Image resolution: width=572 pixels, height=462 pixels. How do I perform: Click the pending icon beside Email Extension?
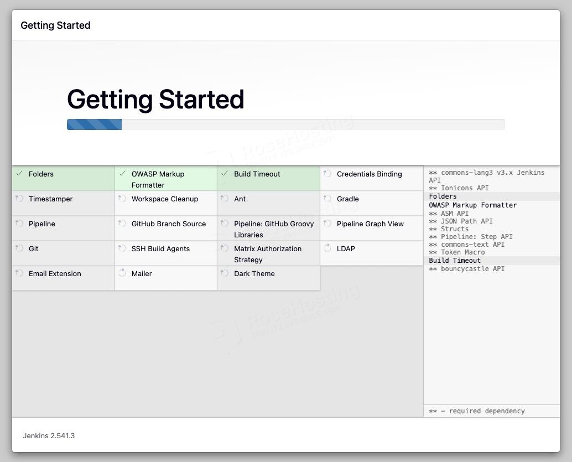(x=19, y=273)
